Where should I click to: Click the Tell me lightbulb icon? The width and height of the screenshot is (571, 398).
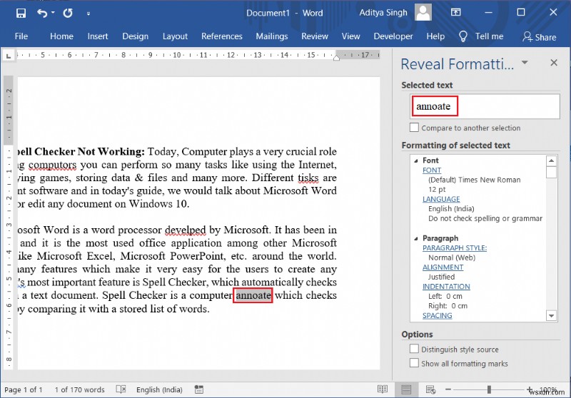tap(463, 36)
